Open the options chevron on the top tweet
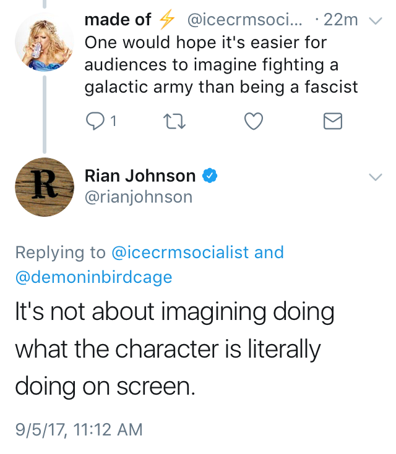Viewport: 396px width, 454px height. 376,20
